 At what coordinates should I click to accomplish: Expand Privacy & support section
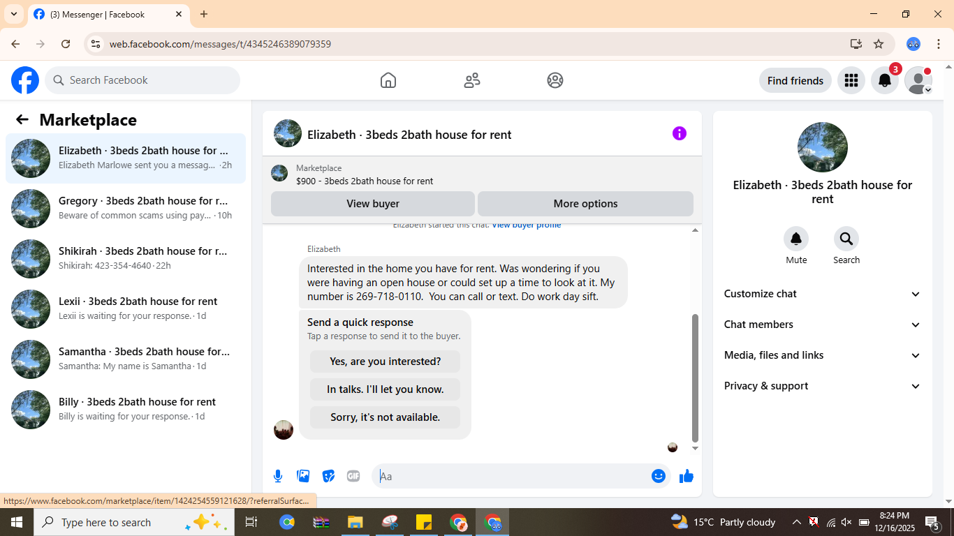point(823,386)
